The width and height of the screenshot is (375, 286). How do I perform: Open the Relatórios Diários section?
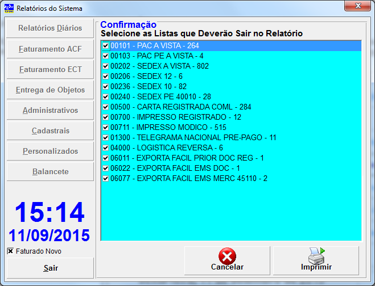(50, 28)
